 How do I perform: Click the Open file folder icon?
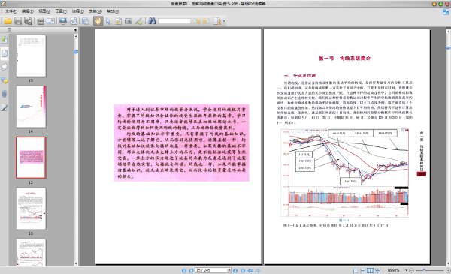click(8, 21)
